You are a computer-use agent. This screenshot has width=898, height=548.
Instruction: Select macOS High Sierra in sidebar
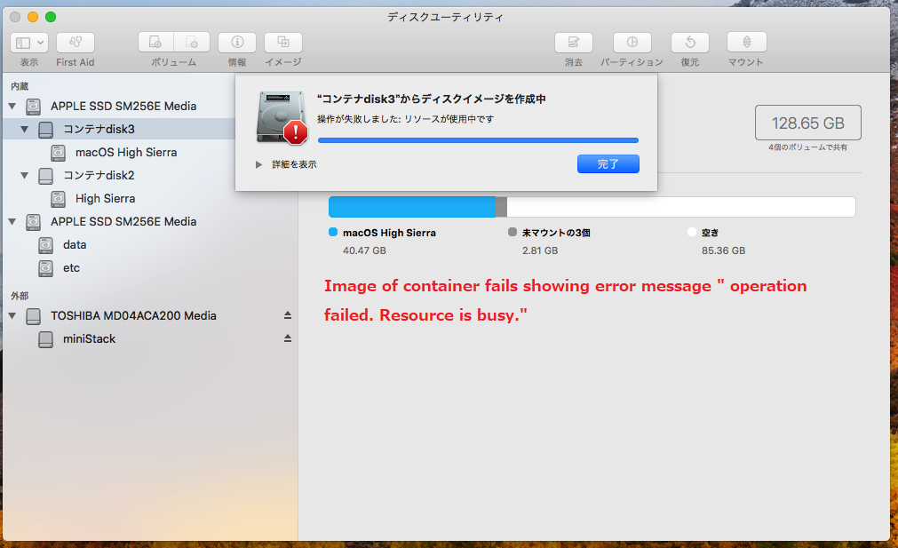pos(126,152)
